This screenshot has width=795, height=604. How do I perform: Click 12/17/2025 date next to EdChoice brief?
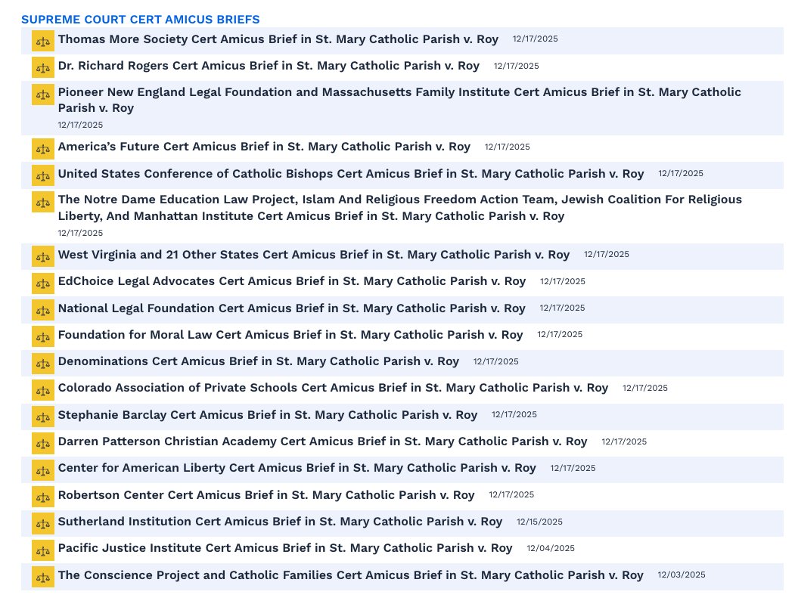pos(563,281)
